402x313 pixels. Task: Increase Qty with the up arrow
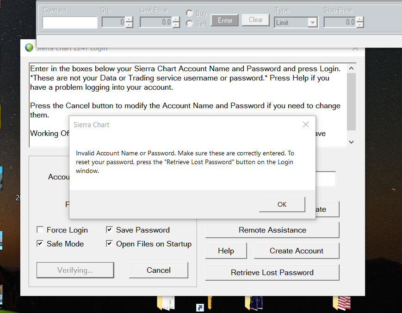click(x=129, y=19)
